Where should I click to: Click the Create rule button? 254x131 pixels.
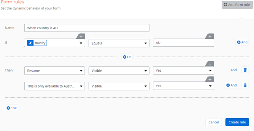[x=237, y=122]
